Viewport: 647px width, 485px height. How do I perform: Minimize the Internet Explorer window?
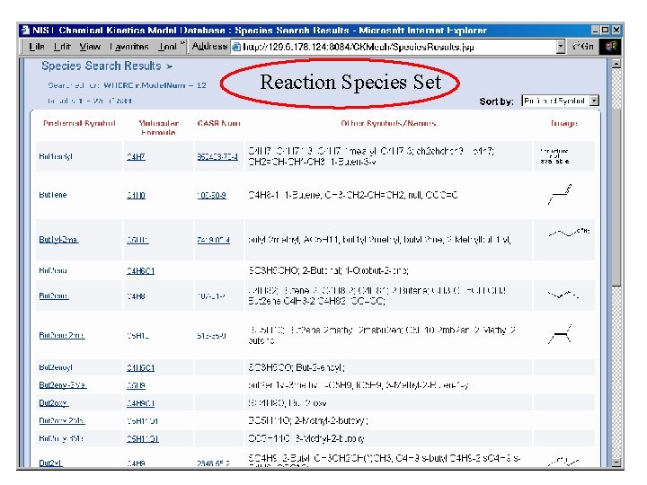tap(595, 31)
